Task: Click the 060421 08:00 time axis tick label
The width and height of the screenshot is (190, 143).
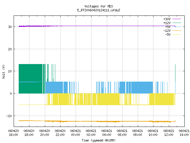Action: tap(137, 133)
